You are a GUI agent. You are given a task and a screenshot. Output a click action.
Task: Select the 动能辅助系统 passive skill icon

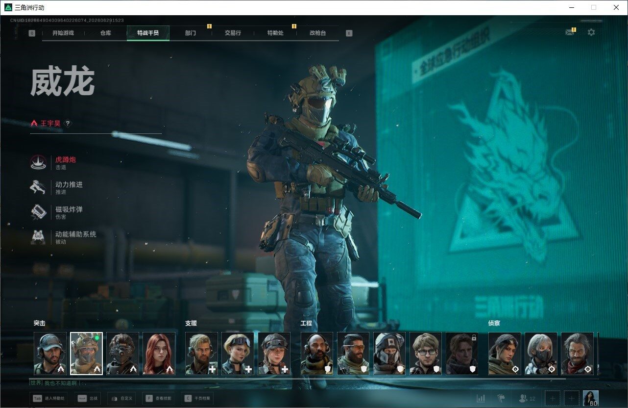tap(38, 237)
